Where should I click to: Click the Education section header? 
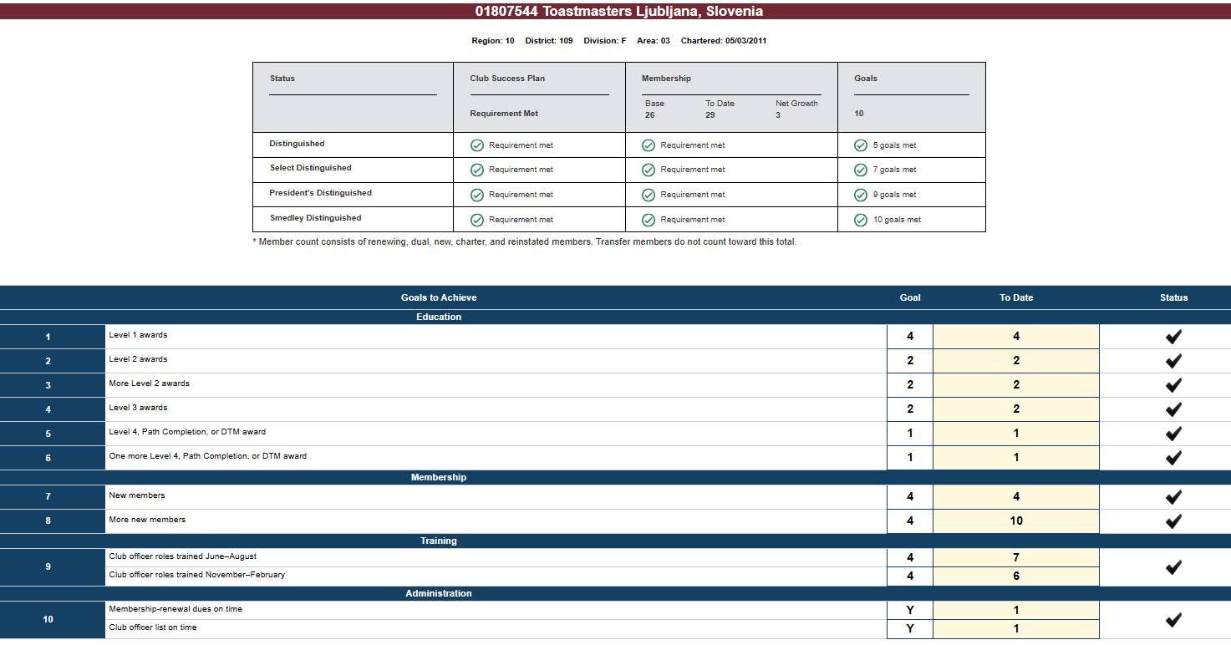pos(439,317)
